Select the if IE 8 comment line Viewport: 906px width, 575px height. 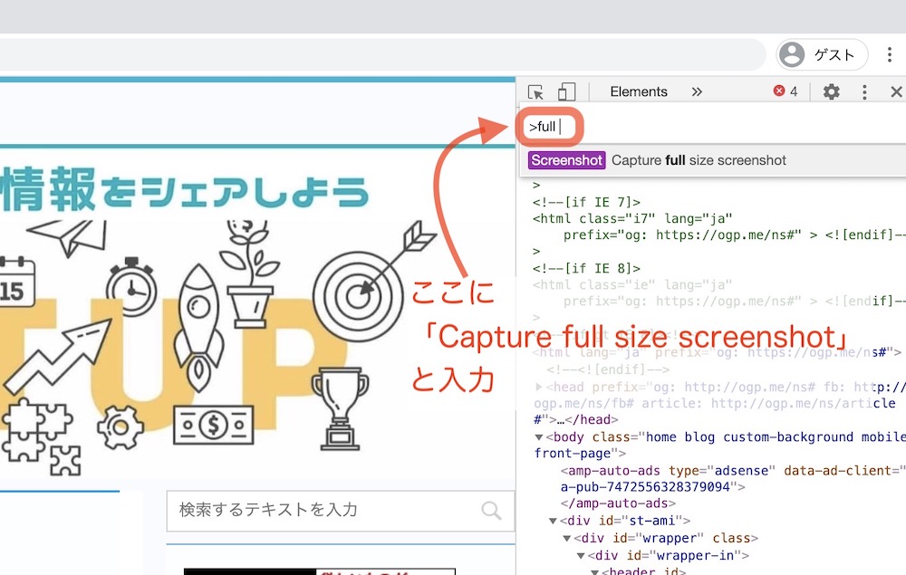click(x=586, y=268)
